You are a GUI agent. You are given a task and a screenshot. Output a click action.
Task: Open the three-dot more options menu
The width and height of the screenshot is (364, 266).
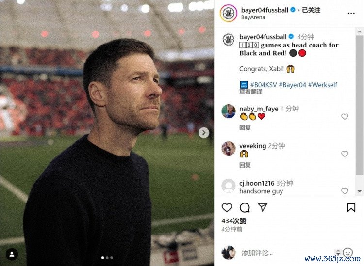351,13
